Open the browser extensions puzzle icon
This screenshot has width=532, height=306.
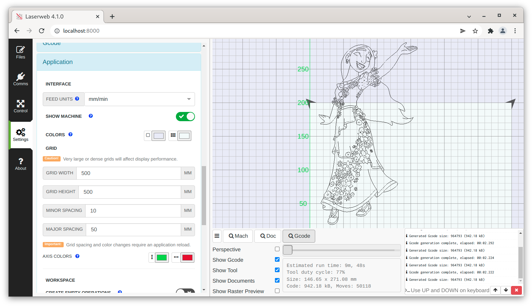pos(490,31)
